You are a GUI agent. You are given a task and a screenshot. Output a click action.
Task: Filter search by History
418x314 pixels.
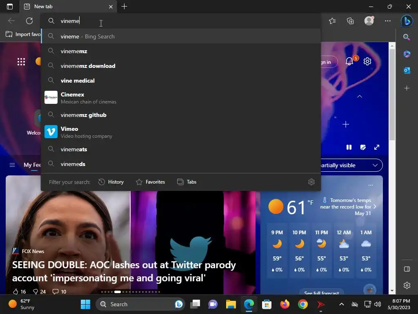coord(111,182)
